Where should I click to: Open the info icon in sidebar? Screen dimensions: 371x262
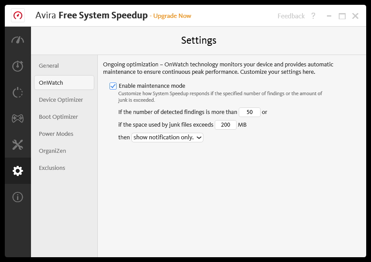(x=18, y=197)
